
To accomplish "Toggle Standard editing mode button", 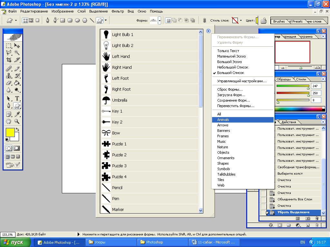I will 9,148.
